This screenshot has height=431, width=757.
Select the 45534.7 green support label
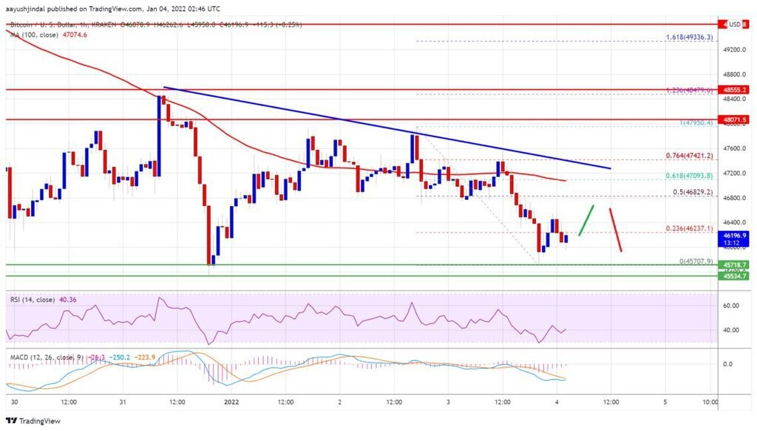coord(734,276)
